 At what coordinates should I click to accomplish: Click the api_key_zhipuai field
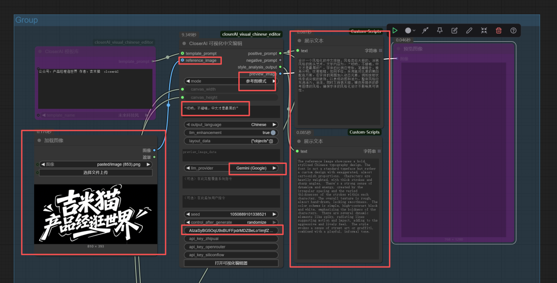coord(231,239)
